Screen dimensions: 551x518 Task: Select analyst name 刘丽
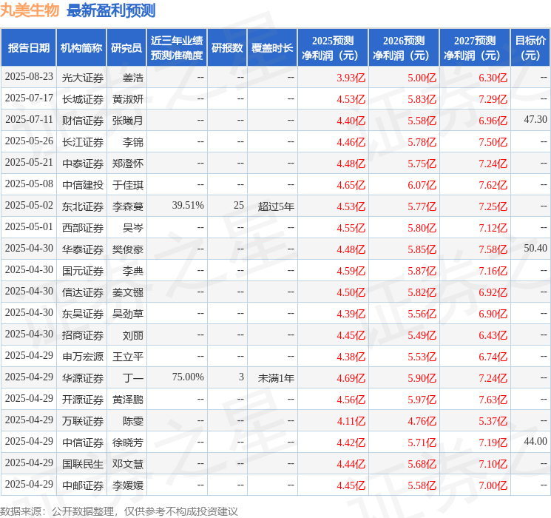(x=133, y=335)
